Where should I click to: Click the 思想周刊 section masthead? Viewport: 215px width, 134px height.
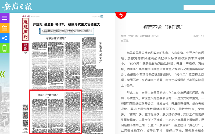pos(26,29)
